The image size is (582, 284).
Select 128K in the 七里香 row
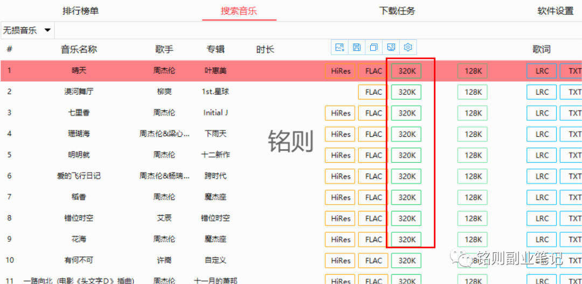click(x=473, y=113)
